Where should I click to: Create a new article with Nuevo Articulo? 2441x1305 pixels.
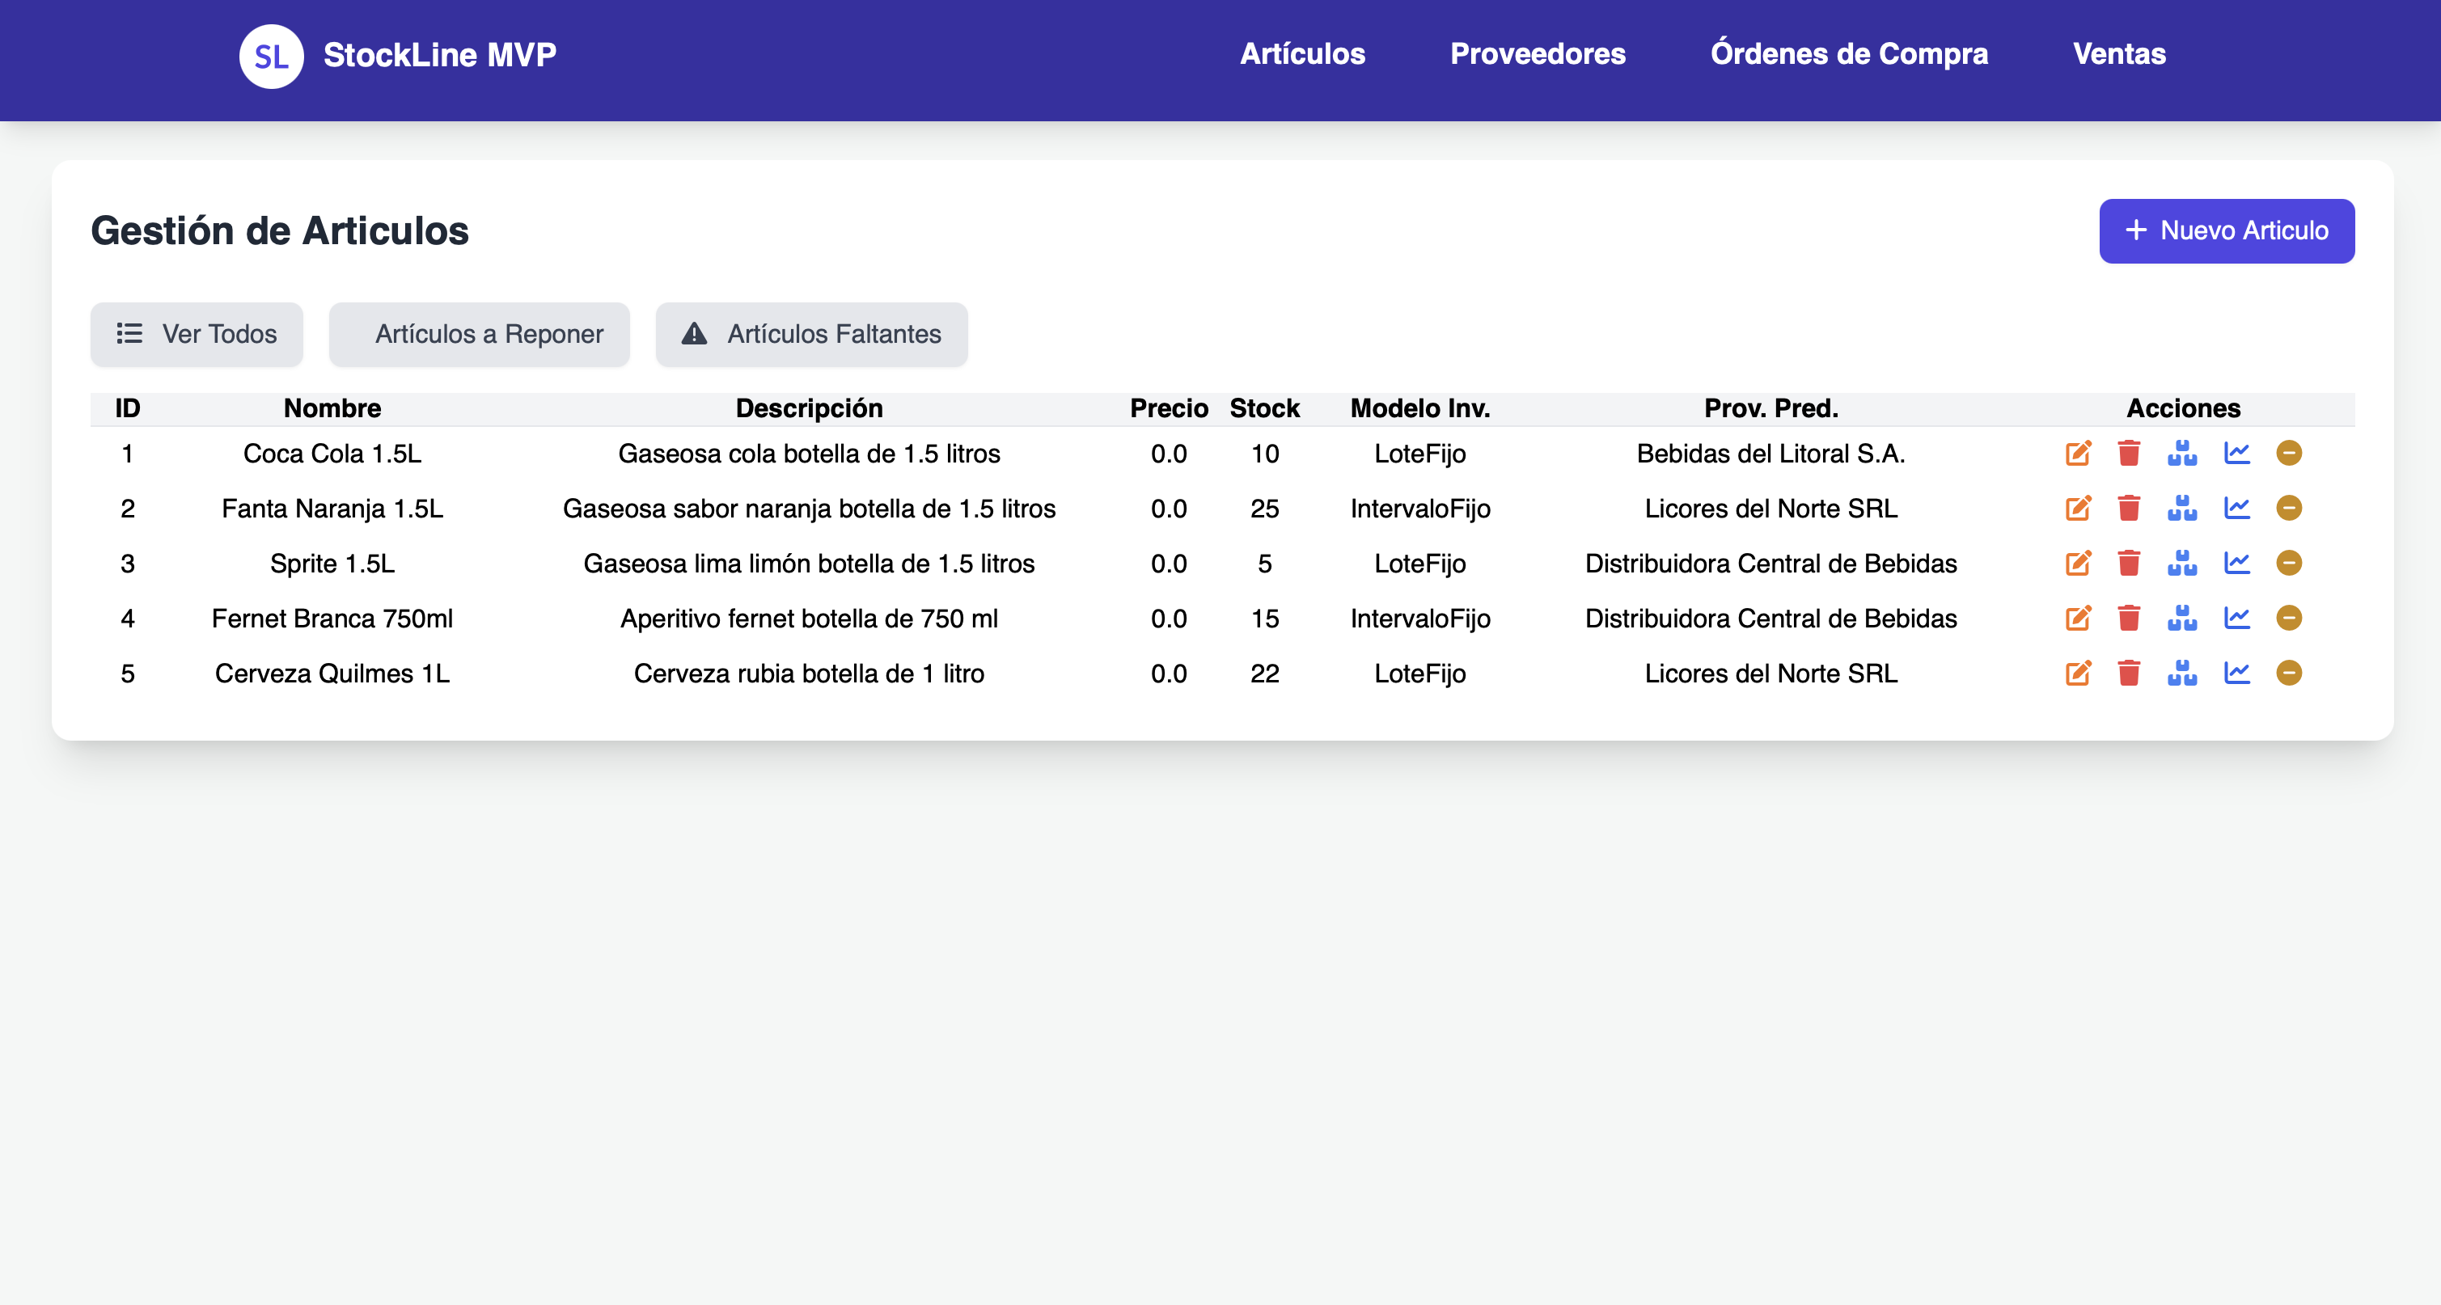pyautogui.click(x=2226, y=230)
